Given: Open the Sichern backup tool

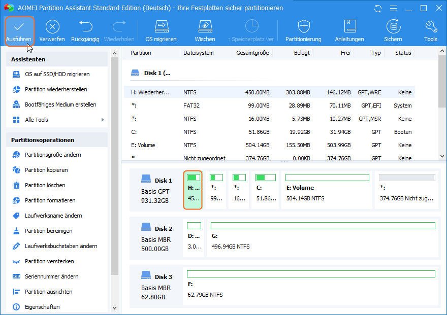Looking at the screenshot, I should [393, 31].
